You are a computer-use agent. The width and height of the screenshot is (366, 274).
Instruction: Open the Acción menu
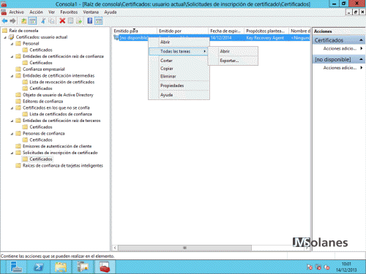[36, 12]
